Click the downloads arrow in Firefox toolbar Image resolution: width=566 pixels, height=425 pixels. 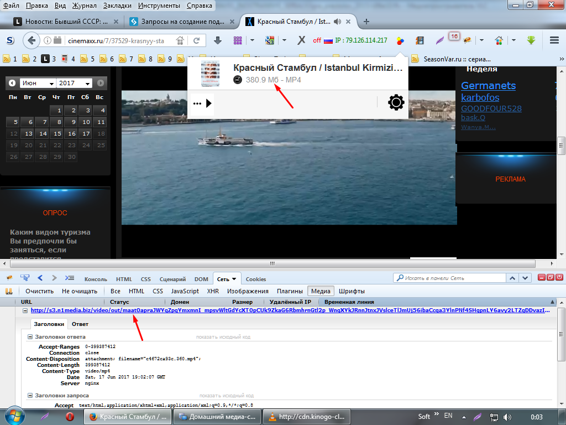click(x=218, y=40)
